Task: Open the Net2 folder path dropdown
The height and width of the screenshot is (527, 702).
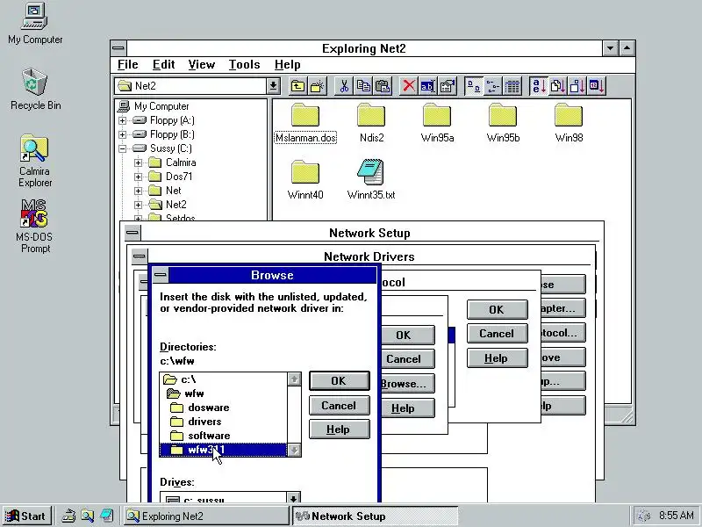Action: click(x=273, y=85)
